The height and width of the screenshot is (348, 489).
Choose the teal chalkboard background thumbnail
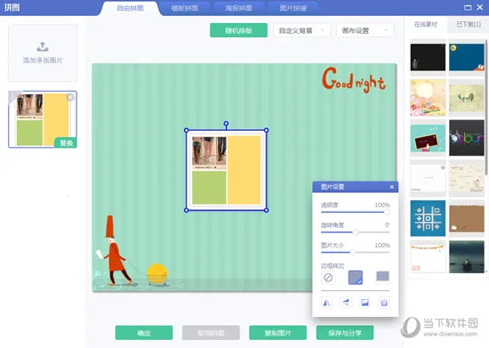[x=428, y=138]
